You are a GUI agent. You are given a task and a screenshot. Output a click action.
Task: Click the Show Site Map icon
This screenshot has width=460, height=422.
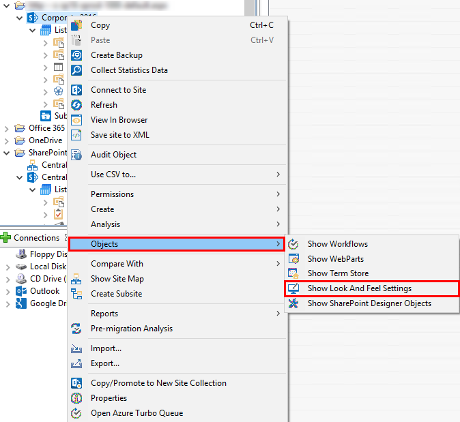pyautogui.click(x=76, y=279)
